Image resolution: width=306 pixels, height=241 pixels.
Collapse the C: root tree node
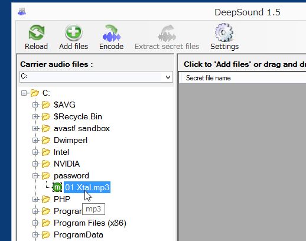[x=24, y=93]
